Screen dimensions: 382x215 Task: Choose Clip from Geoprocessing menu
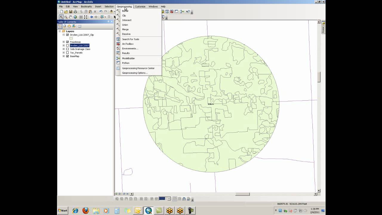point(139,16)
